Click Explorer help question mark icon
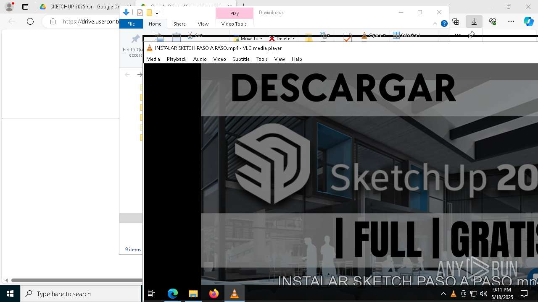 [444, 23]
